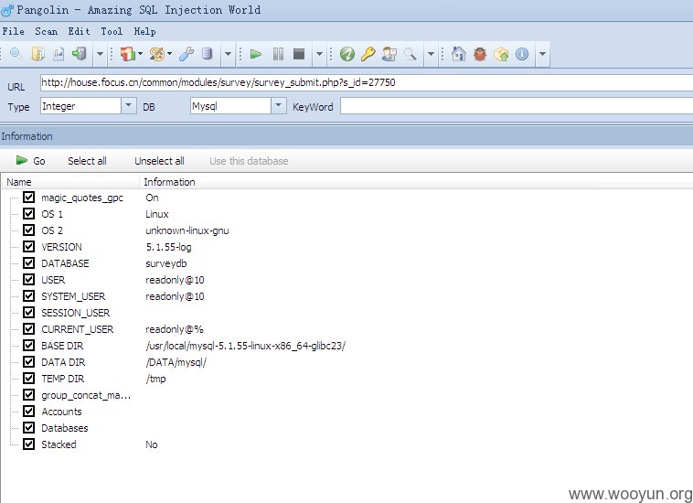Click Select all

87,161
